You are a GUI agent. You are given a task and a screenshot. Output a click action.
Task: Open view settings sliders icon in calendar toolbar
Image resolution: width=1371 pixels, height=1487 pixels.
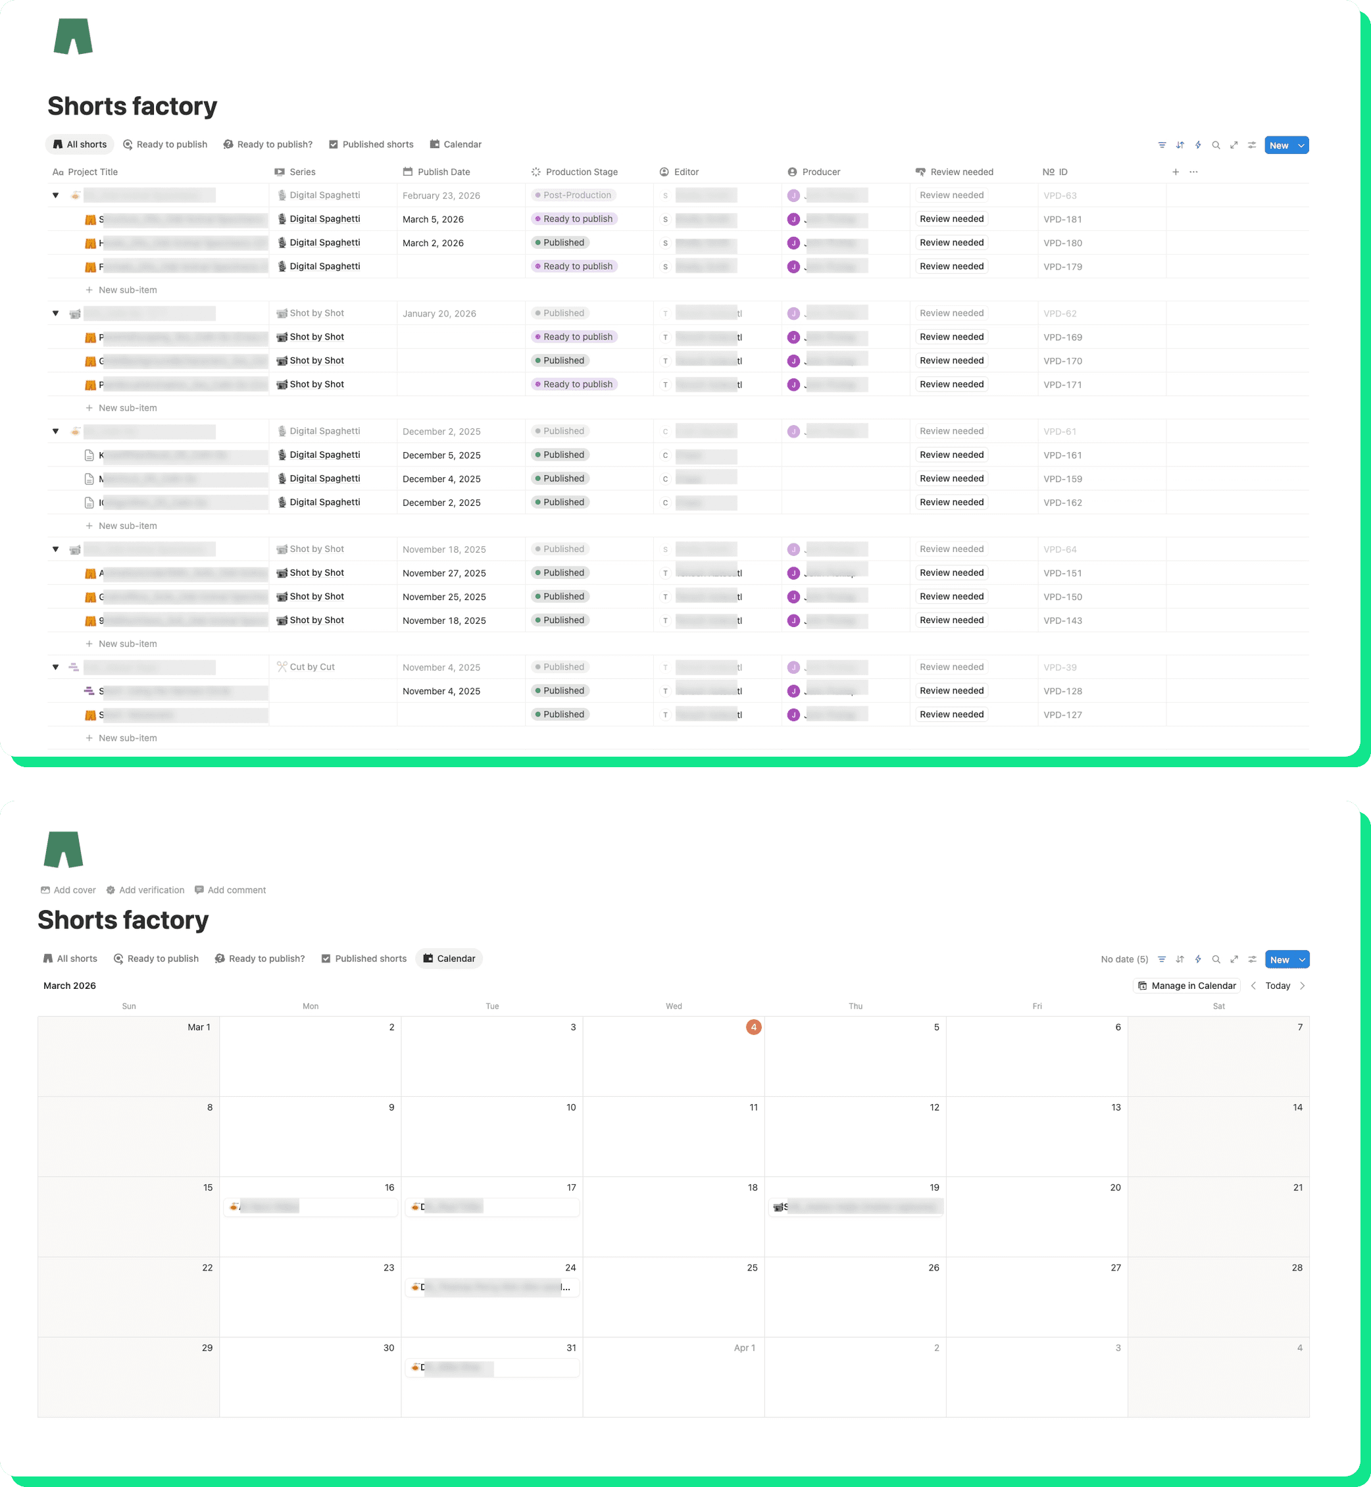coord(1253,959)
